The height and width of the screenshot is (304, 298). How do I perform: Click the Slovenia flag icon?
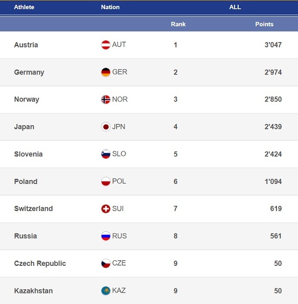[106, 154]
